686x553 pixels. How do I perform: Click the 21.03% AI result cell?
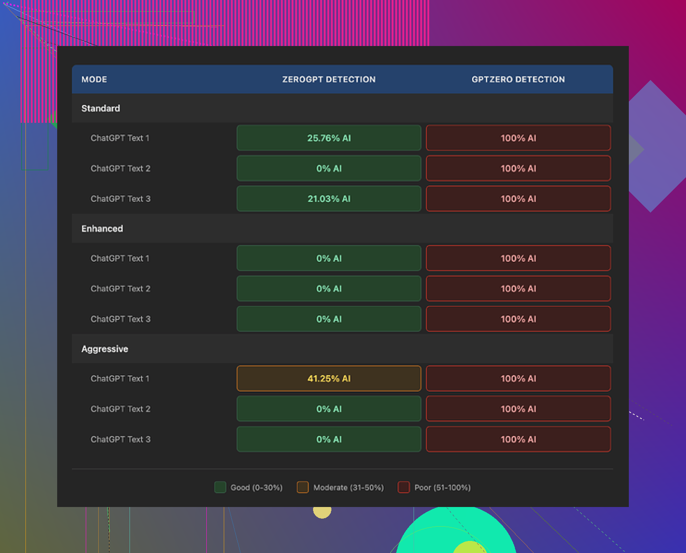(329, 199)
